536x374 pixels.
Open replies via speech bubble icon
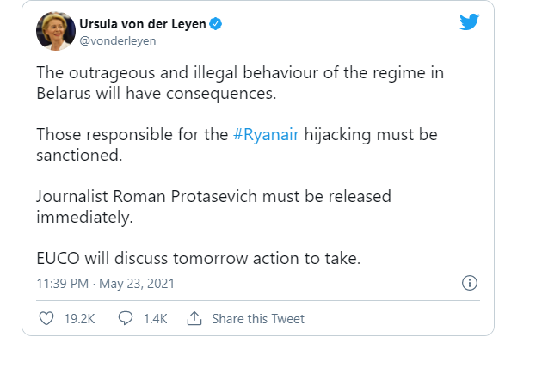125,319
